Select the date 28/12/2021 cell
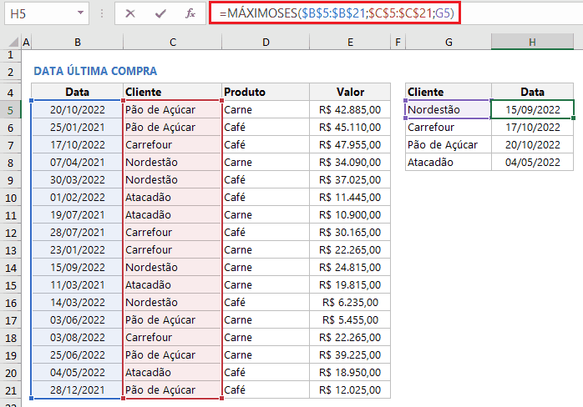 pyautogui.click(x=77, y=390)
